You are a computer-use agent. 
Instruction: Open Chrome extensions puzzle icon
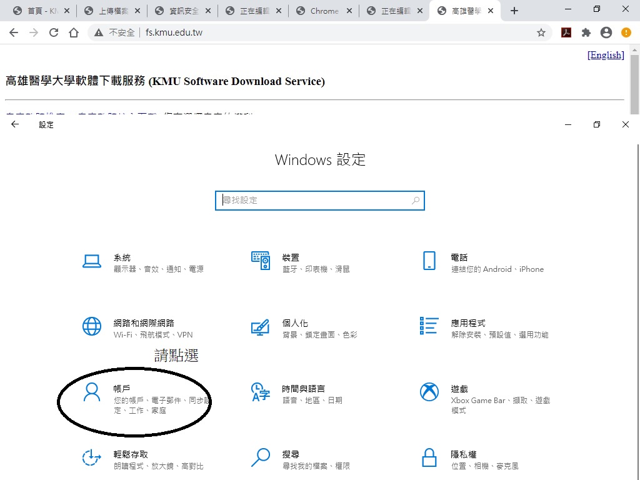(586, 32)
